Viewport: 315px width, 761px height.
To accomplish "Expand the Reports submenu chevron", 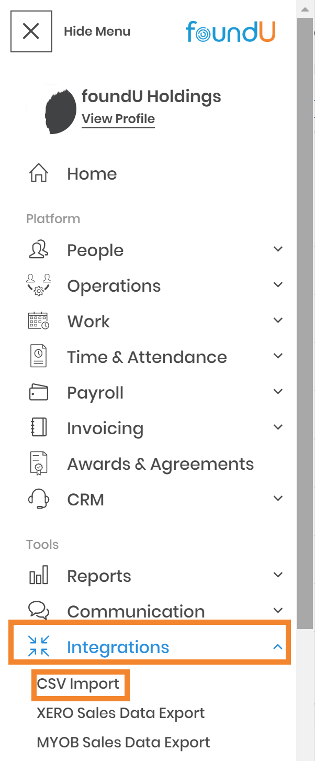I will [278, 575].
